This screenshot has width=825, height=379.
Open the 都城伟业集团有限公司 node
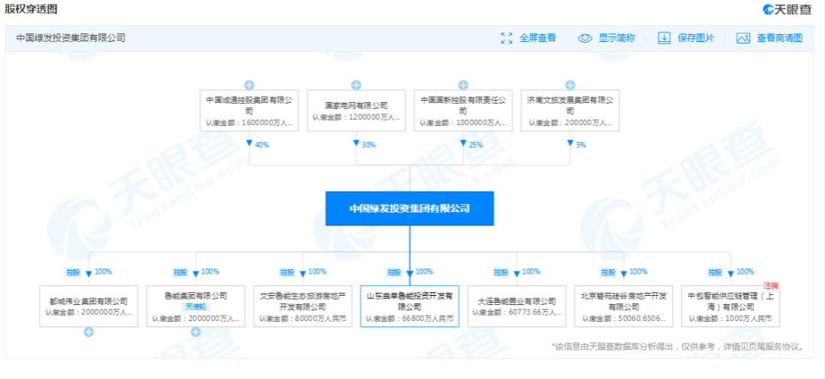pos(89,306)
